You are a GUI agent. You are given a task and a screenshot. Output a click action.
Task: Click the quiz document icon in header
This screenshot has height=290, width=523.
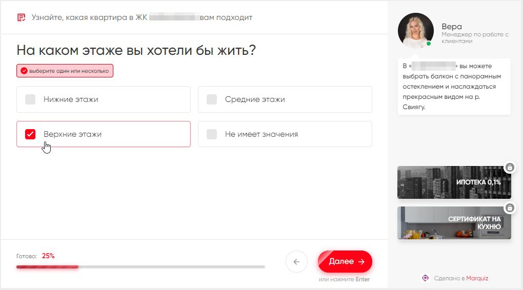(x=21, y=17)
